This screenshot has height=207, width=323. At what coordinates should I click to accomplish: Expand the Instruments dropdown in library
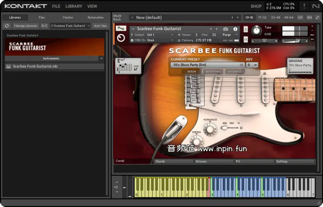point(101,59)
